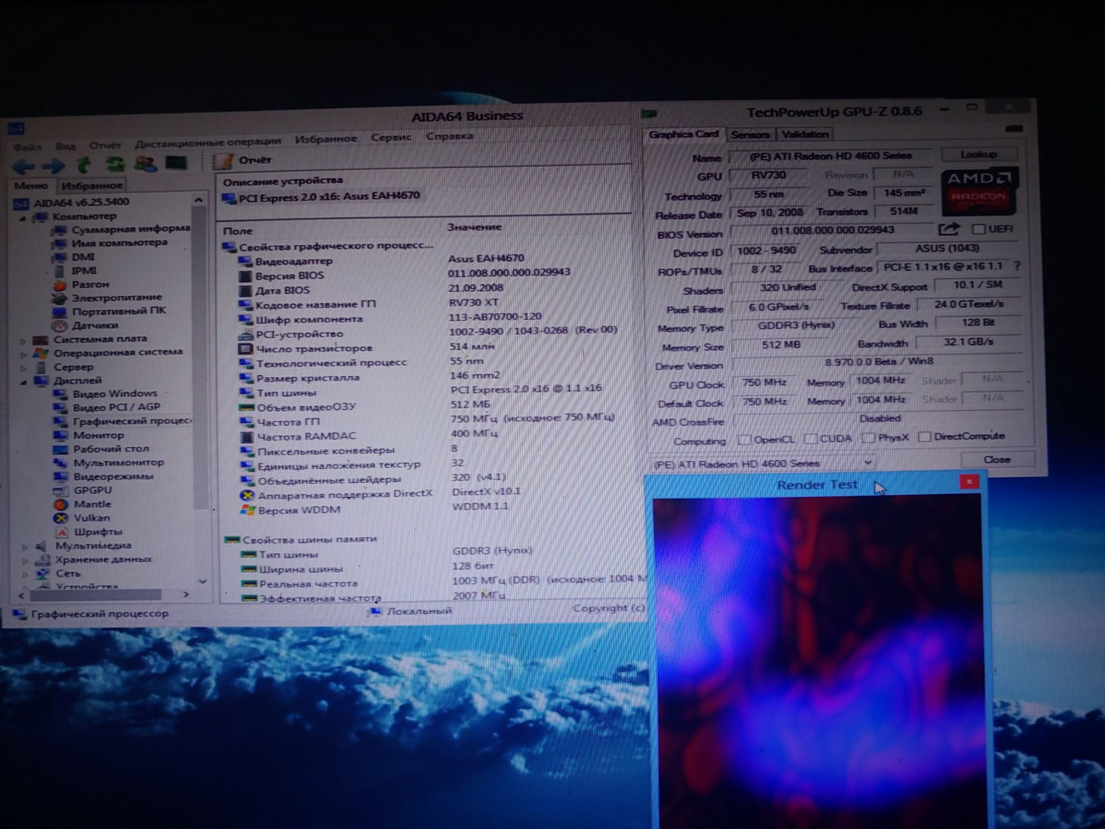Open the users icon in AIDA64 toolbar

(146, 164)
